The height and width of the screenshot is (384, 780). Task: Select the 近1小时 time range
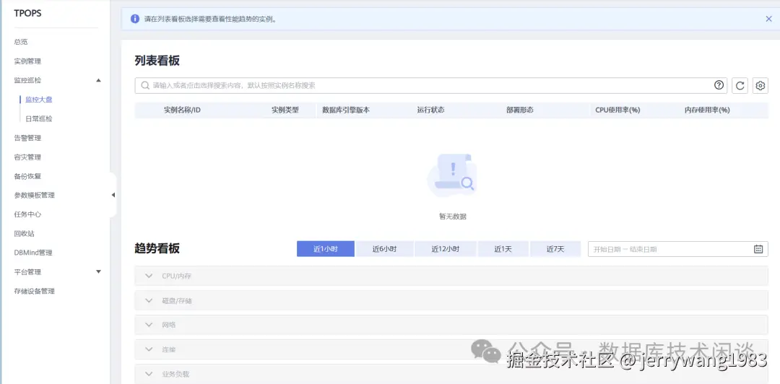326,249
